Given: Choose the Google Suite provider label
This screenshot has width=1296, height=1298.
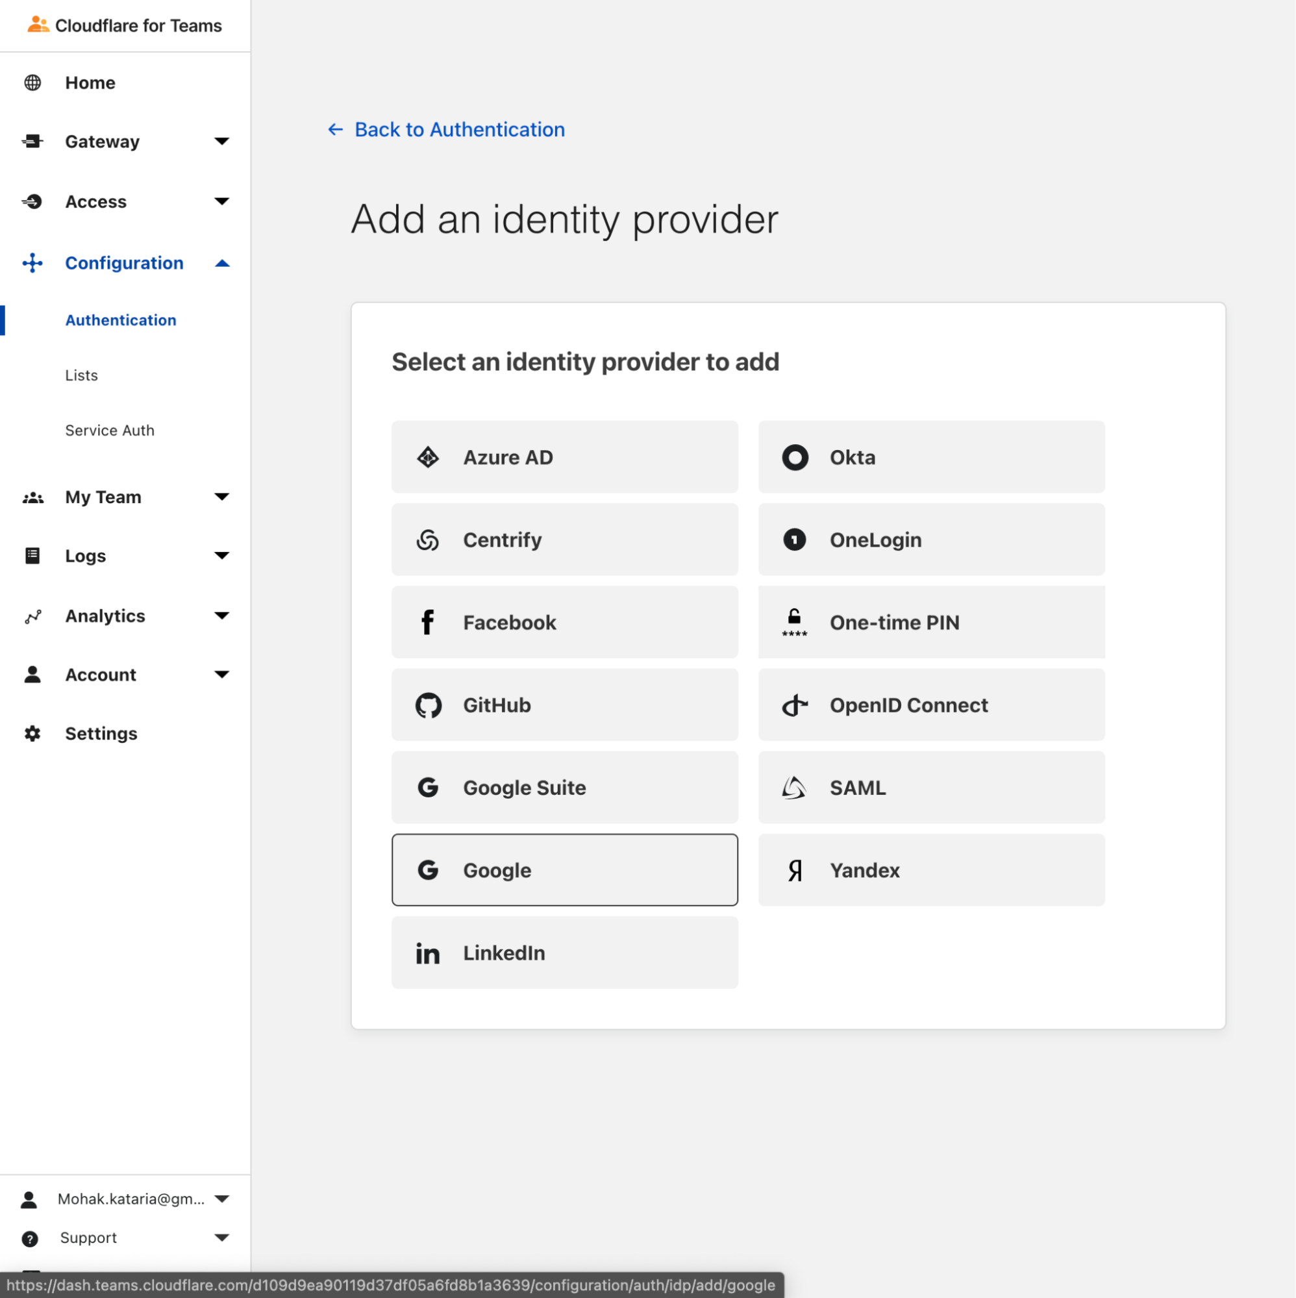Looking at the screenshot, I should (x=525, y=788).
